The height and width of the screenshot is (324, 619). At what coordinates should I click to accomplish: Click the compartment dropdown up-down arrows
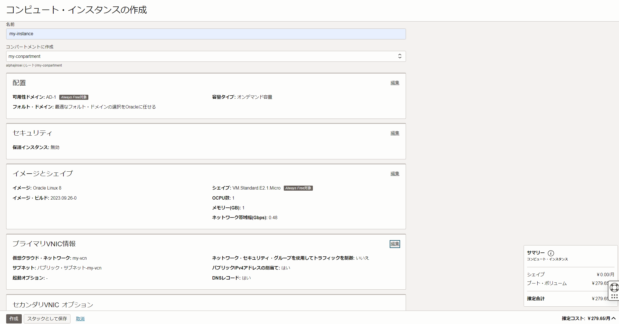(x=400, y=56)
